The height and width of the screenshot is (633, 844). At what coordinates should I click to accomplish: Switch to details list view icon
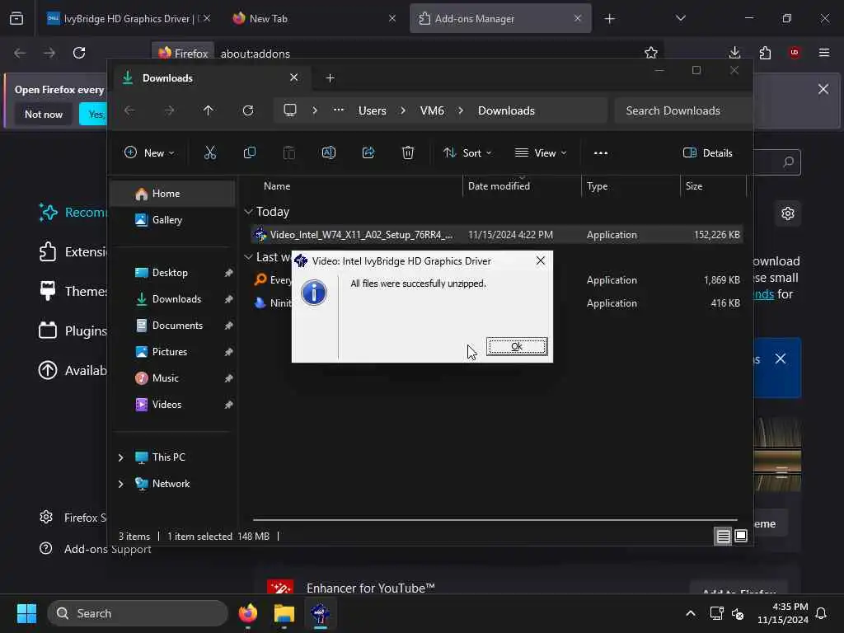723,536
